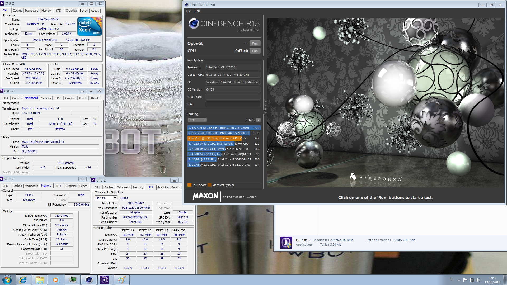This screenshot has width=507, height=285.
Task: Open the Windows Start menu
Action: click(x=7, y=280)
